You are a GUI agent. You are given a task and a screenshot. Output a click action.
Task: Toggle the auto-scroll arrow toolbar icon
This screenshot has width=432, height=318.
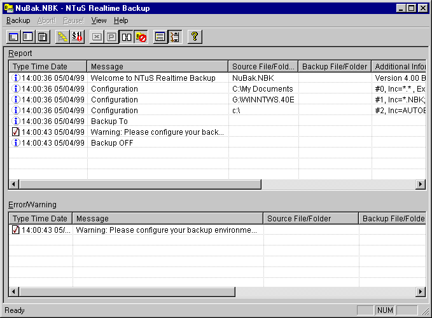(175, 37)
